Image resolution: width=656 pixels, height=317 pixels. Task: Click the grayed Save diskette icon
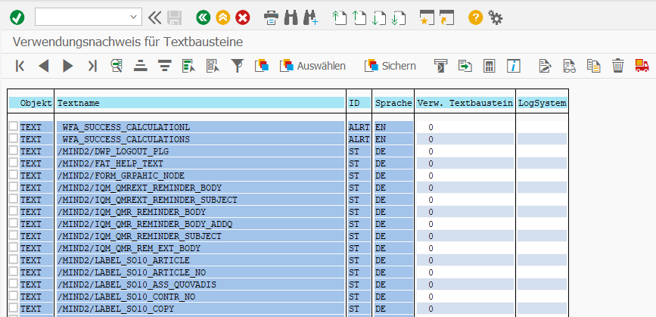pyautogui.click(x=175, y=17)
